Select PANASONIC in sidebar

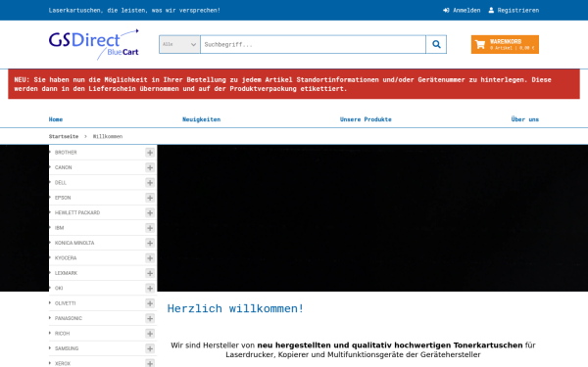[69, 318]
